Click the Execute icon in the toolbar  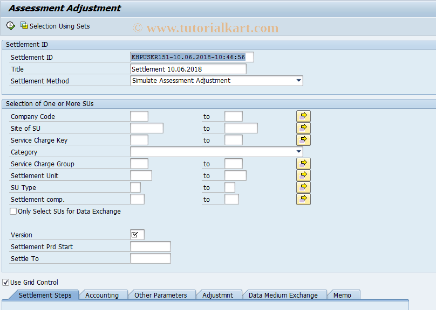[x=10, y=25]
